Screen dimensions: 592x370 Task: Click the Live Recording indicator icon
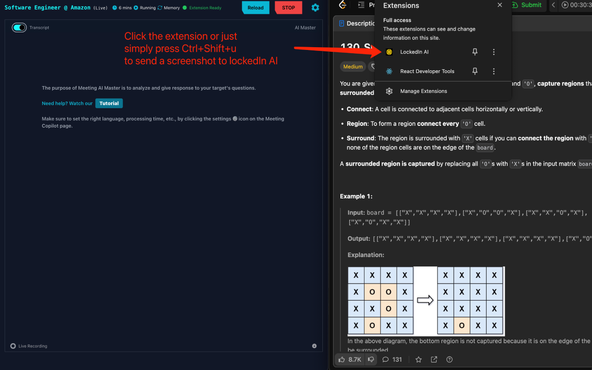pos(13,346)
